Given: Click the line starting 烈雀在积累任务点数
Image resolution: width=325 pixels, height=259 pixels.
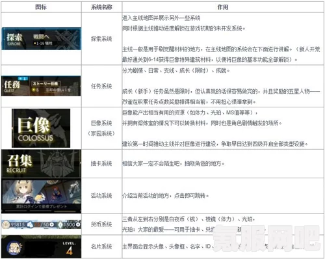Looking at the screenshot, I should pyautogui.click(x=189, y=102).
